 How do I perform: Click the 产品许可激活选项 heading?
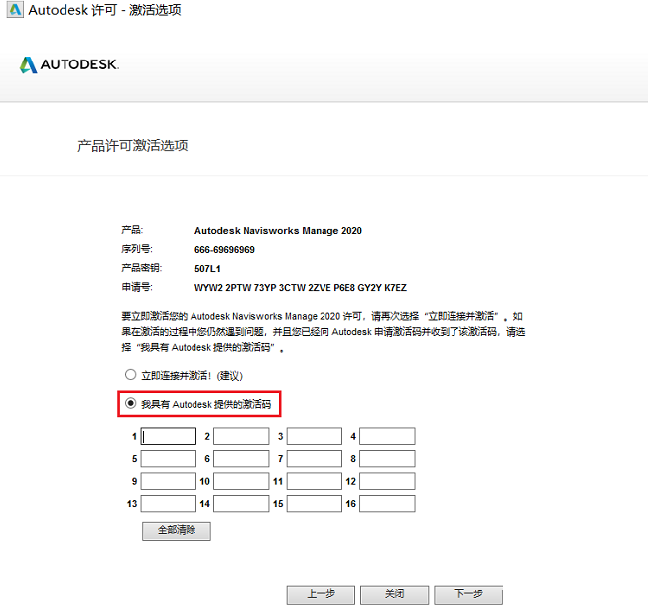pyautogui.click(x=133, y=146)
